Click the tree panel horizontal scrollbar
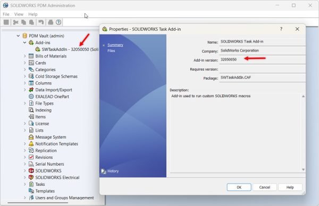 [38, 202]
